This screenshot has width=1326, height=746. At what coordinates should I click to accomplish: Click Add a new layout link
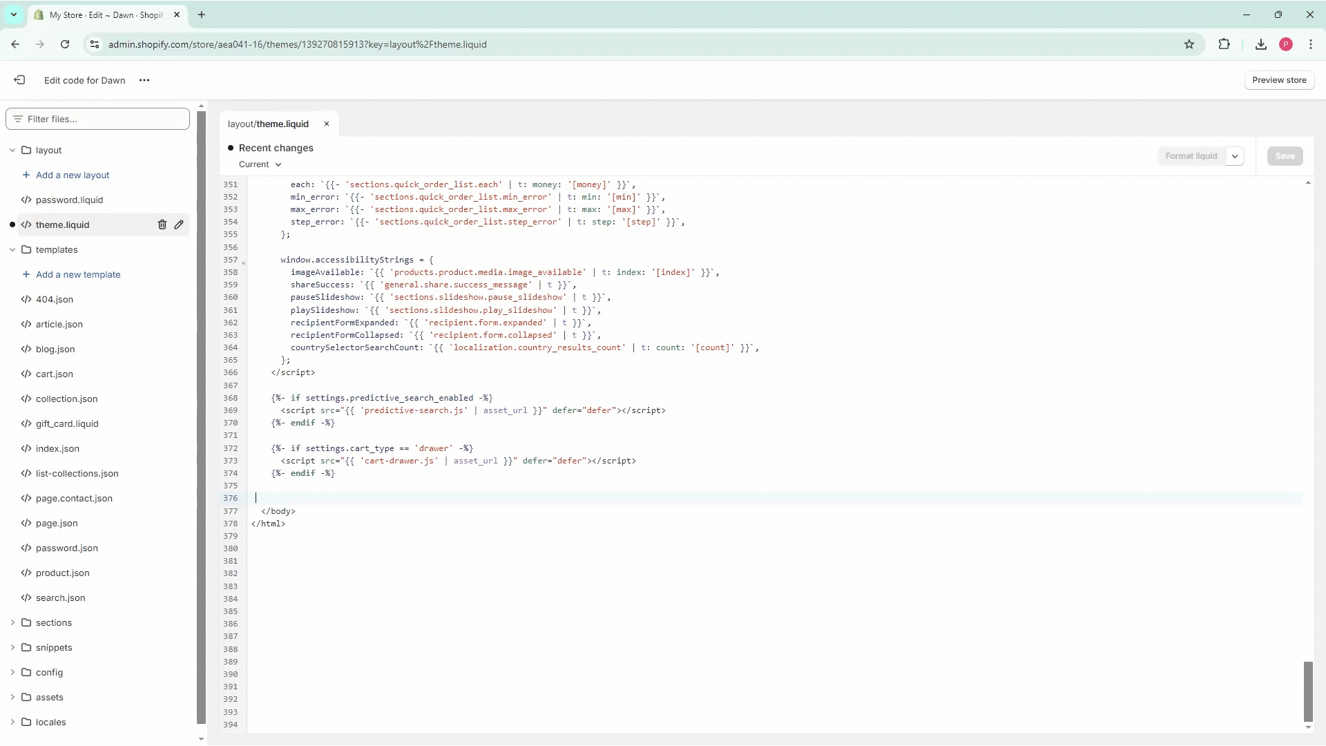[x=73, y=175]
